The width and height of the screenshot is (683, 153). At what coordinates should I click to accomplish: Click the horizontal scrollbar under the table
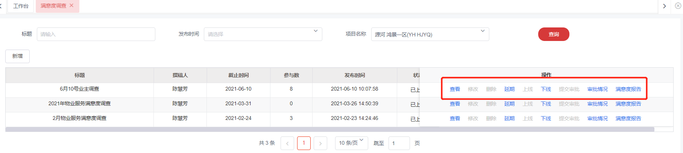click(x=329, y=129)
